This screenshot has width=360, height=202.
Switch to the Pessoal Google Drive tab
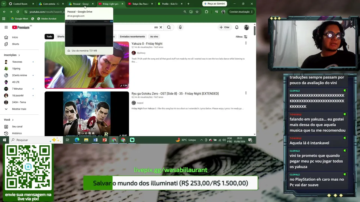tap(81, 4)
